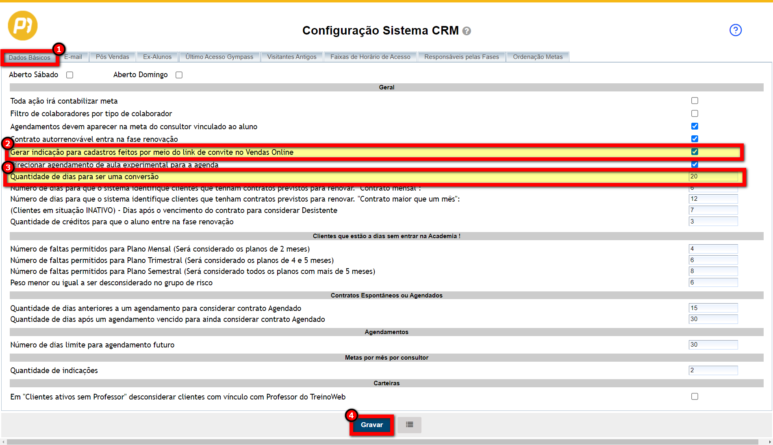Select the Último Acesso Gympass tab
This screenshot has width=773, height=445.
click(219, 57)
